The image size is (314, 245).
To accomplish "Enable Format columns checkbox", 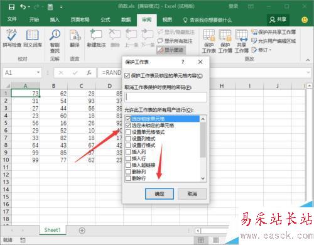I will tap(128, 139).
